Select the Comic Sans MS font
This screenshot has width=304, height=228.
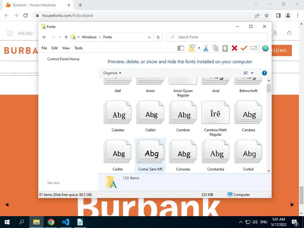click(150, 156)
